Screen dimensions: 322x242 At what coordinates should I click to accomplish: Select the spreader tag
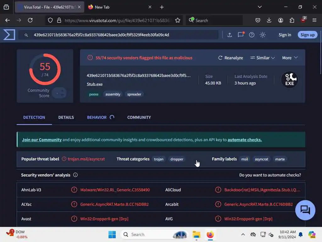coord(134,94)
